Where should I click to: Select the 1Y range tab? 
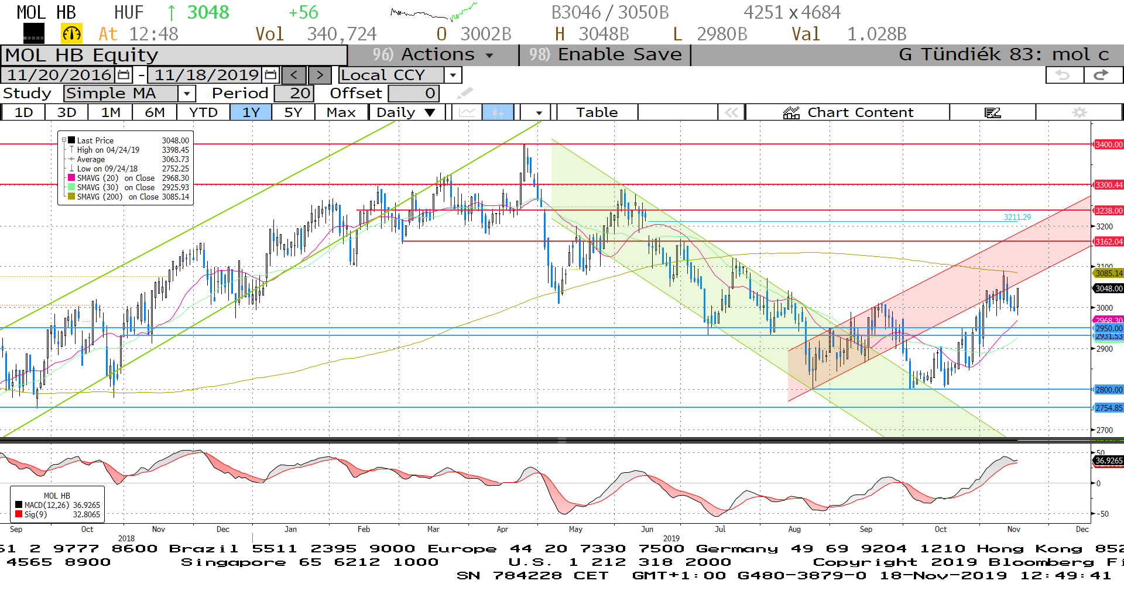(x=251, y=112)
